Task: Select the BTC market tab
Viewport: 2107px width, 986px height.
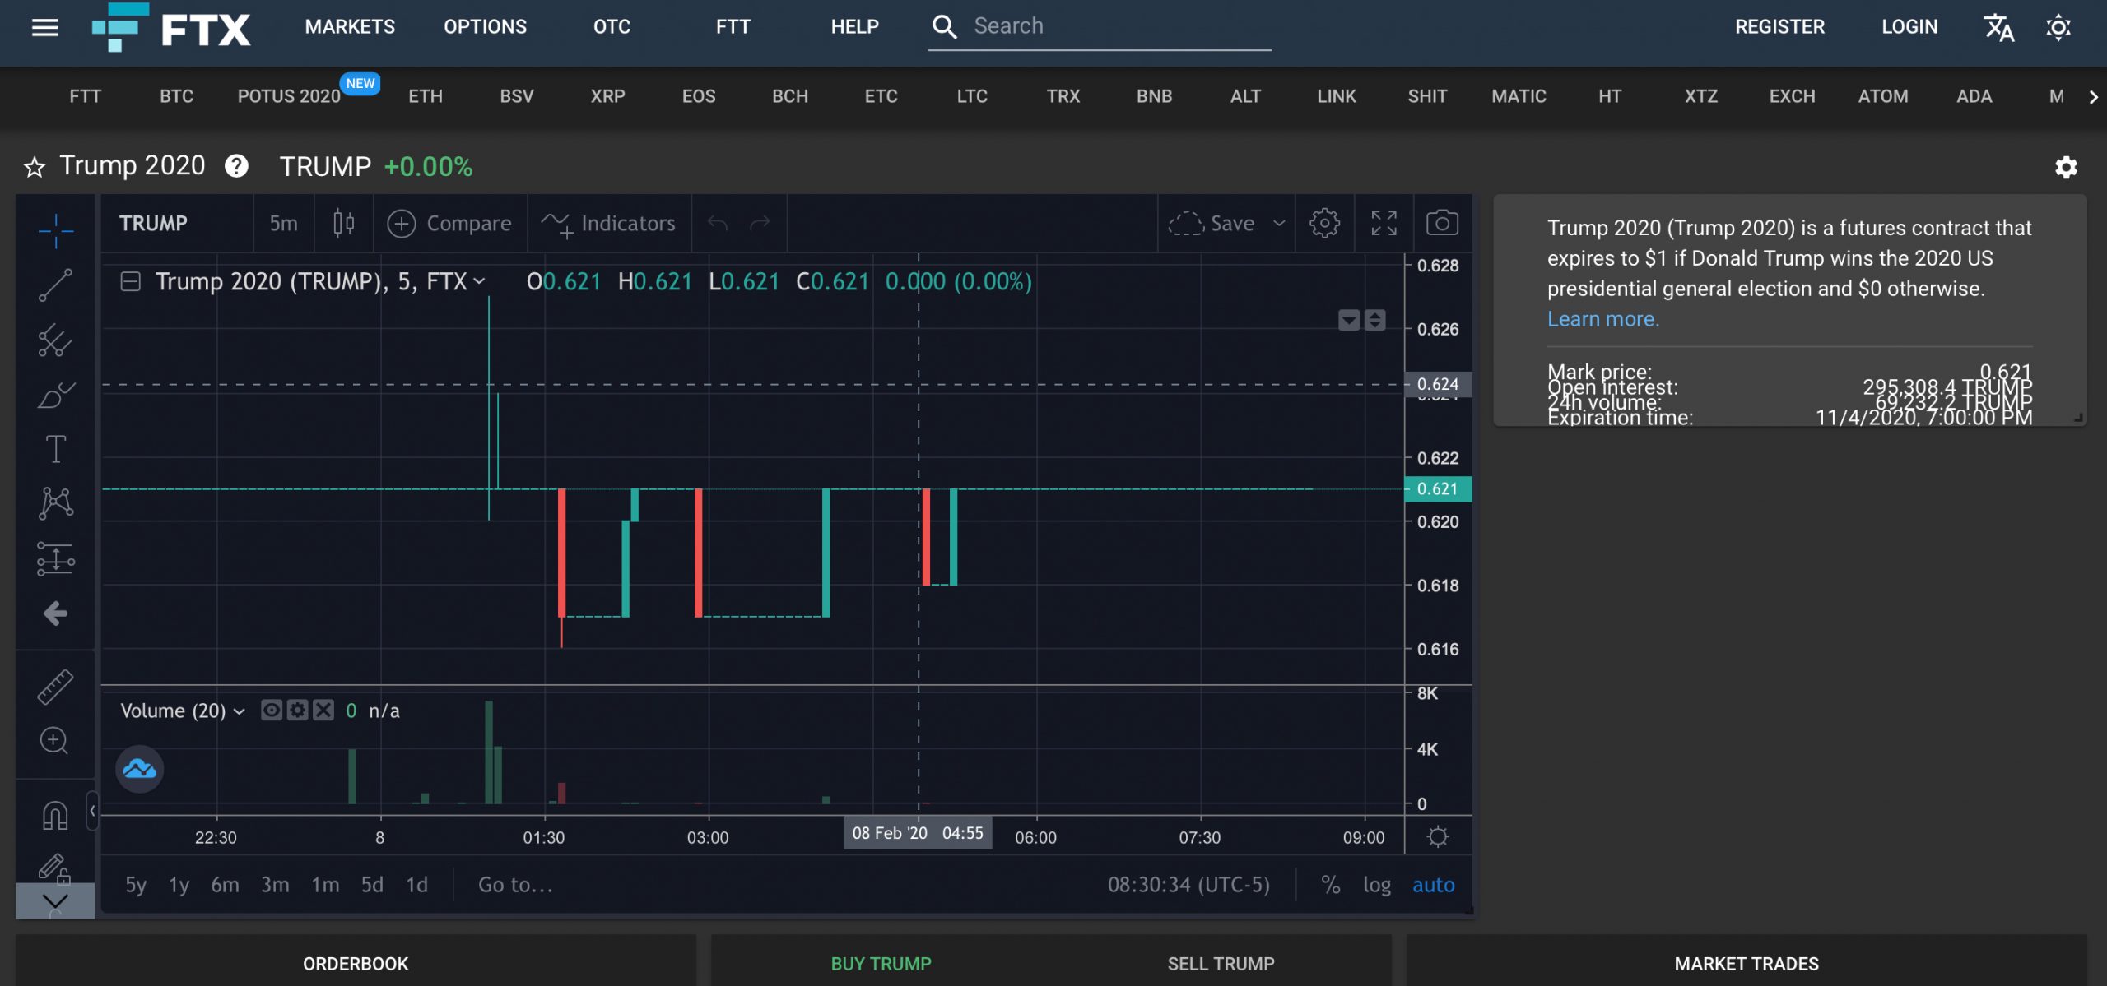Action: 176,96
